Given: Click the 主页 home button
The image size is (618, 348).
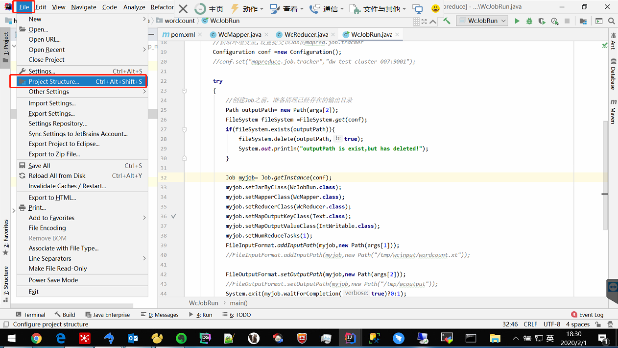Looking at the screenshot, I should click(x=209, y=9).
